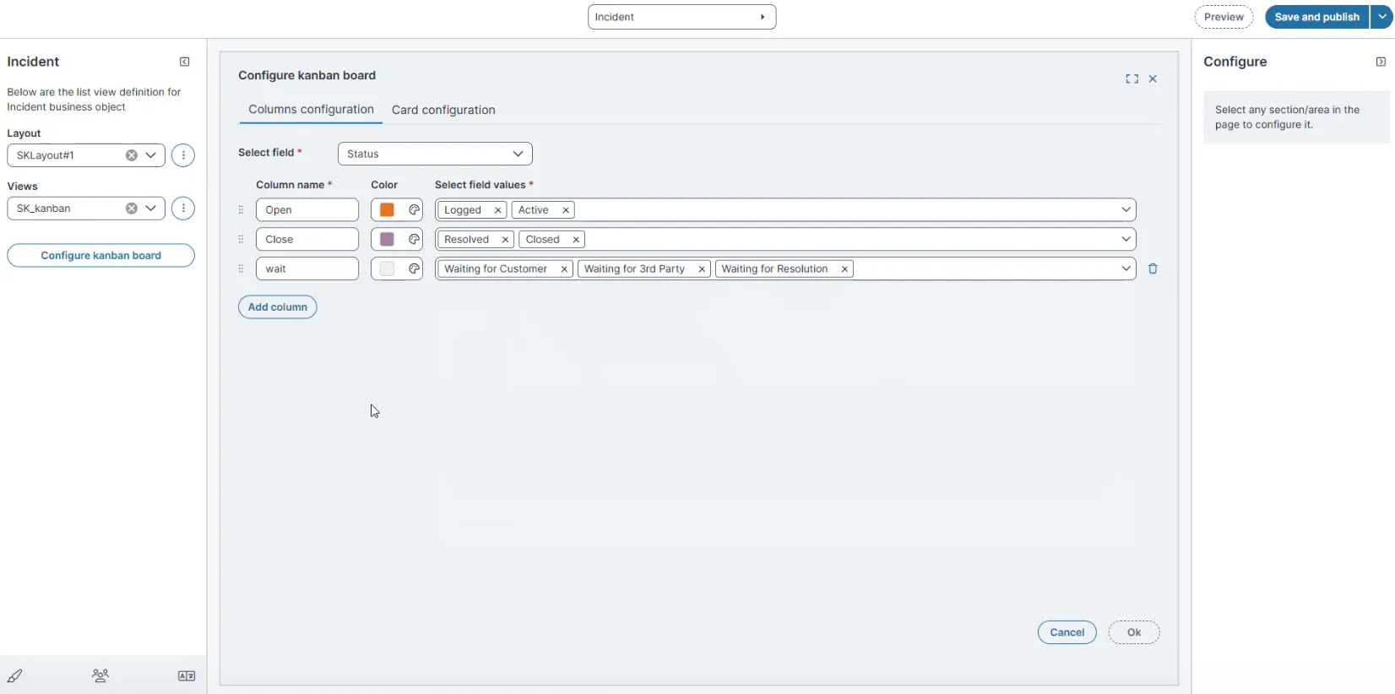1395x694 pixels.
Task: Grab drag handle of Close column row
Action: (241, 239)
